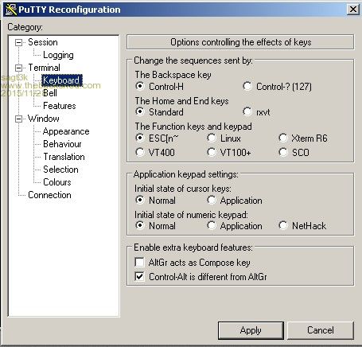Click the PuTTY icon in the title bar
This screenshot has width=362, height=347.
click(x=11, y=10)
